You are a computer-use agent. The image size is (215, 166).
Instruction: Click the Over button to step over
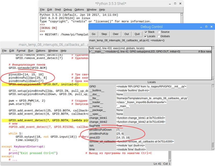116,34
